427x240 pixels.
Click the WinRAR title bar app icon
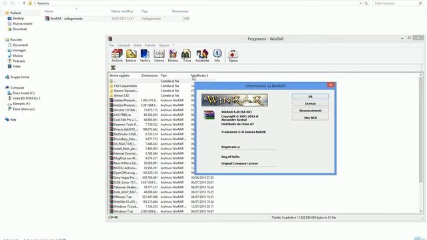(110, 39)
